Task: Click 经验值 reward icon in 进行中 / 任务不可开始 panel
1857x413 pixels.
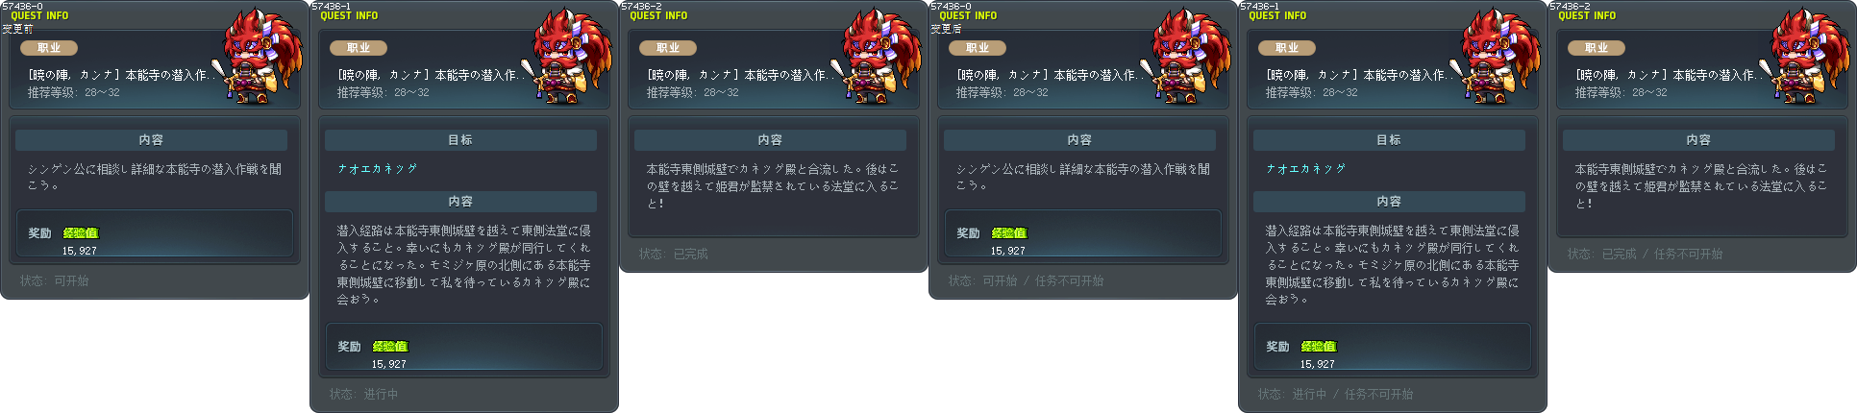Action: [x=1318, y=346]
